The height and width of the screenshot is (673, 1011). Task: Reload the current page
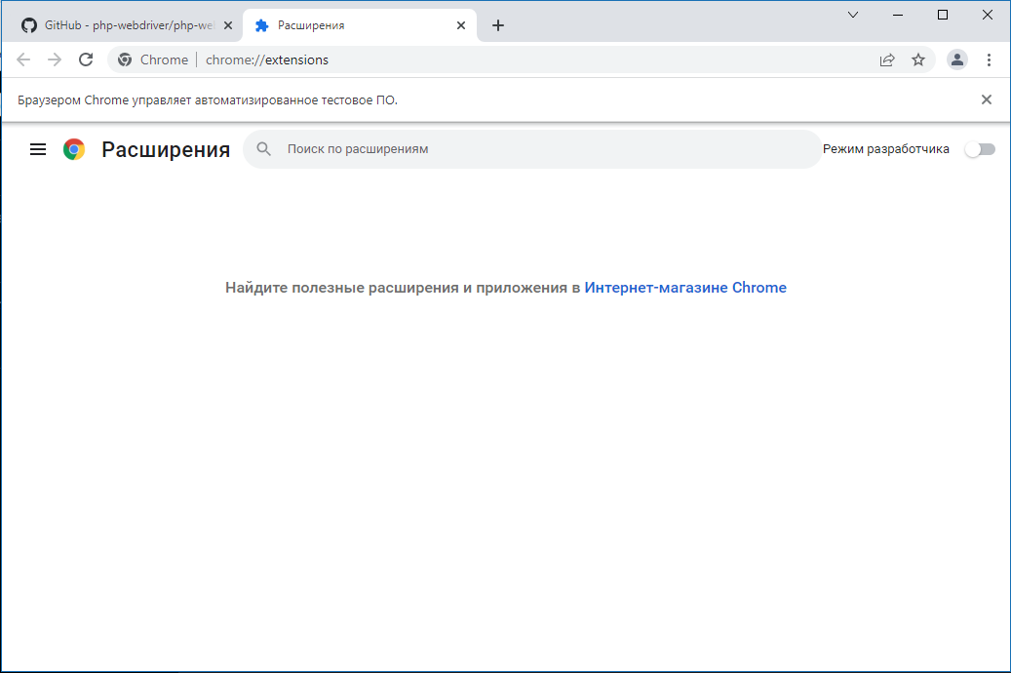[86, 60]
